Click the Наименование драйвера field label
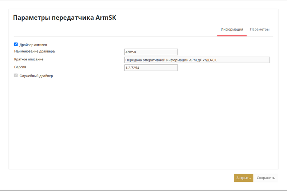 (x=34, y=51)
